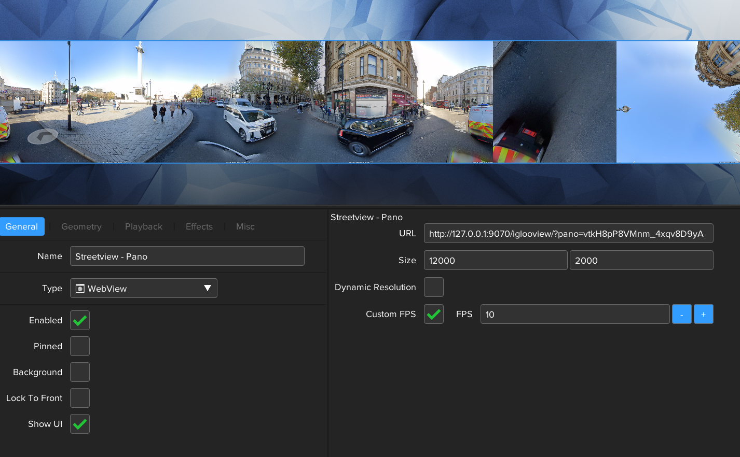The height and width of the screenshot is (457, 740).
Task: Click the circular Street View rotate control in panorama
Action: [43, 136]
